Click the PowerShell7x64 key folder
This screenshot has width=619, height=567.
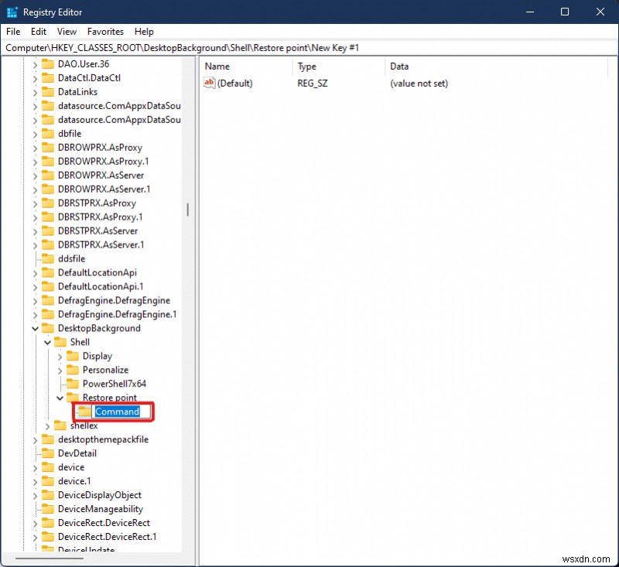[115, 384]
